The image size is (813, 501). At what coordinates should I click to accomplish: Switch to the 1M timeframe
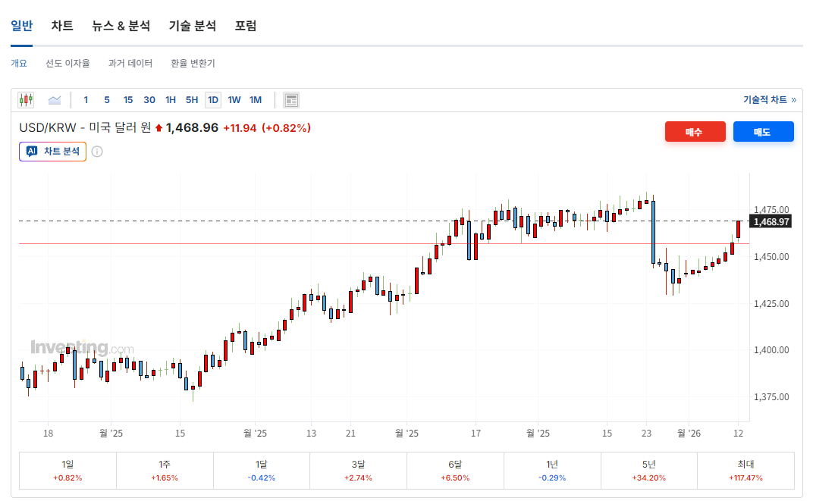(256, 99)
